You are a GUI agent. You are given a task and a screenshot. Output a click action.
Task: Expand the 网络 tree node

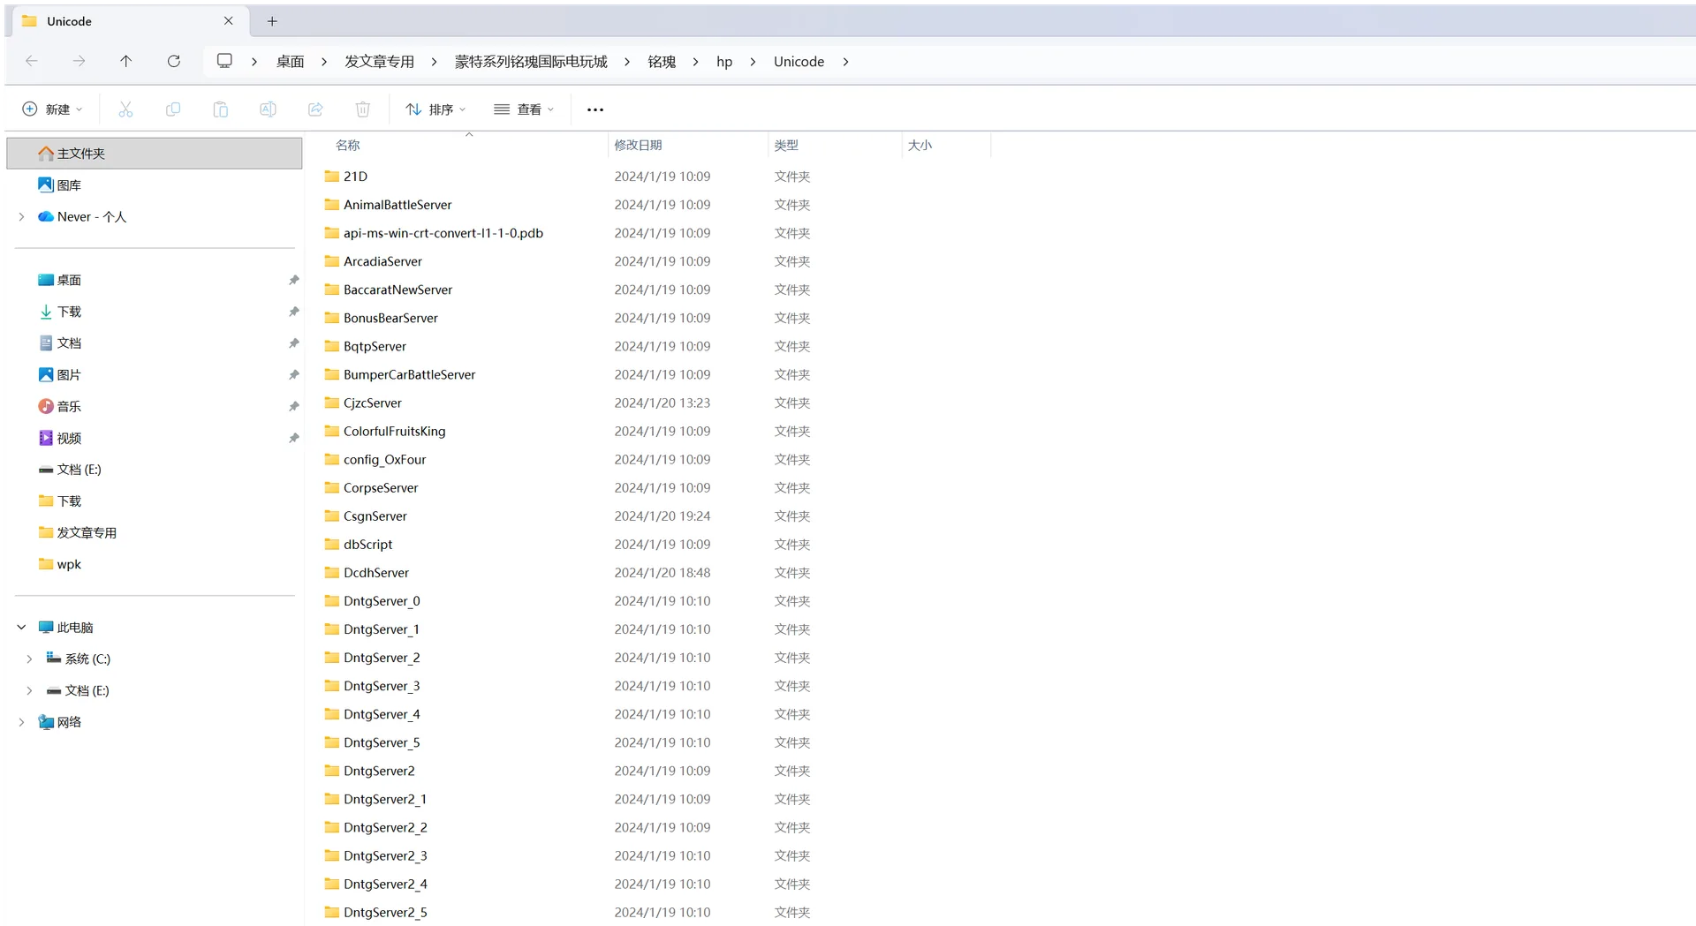[x=21, y=722]
